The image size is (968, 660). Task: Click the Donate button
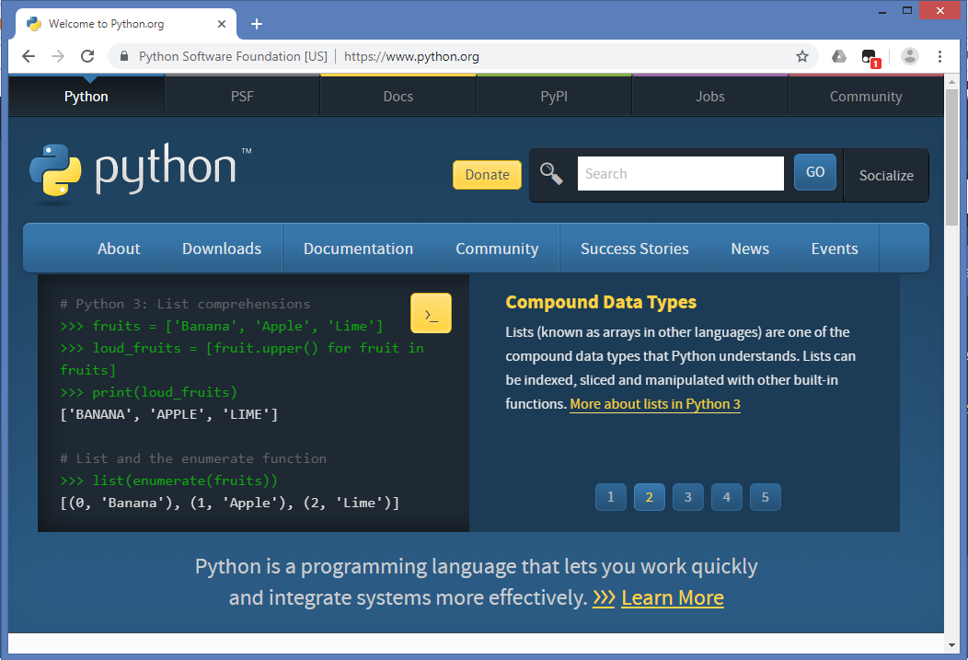[487, 174]
